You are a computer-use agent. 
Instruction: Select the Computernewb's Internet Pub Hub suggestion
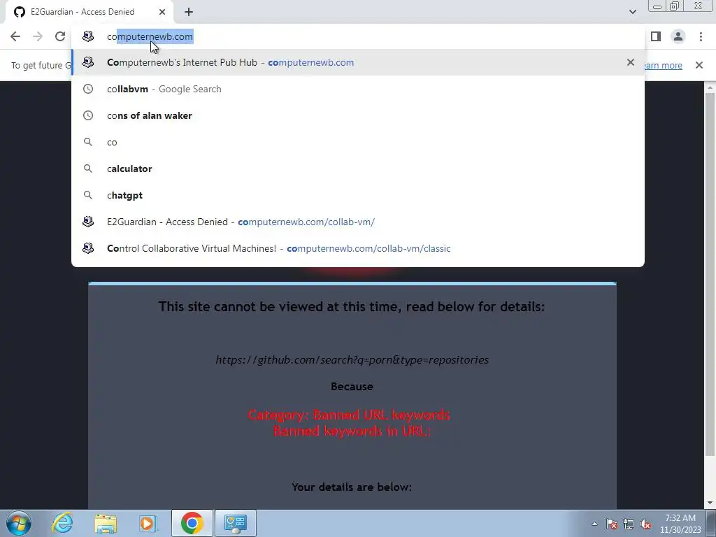coord(358,62)
